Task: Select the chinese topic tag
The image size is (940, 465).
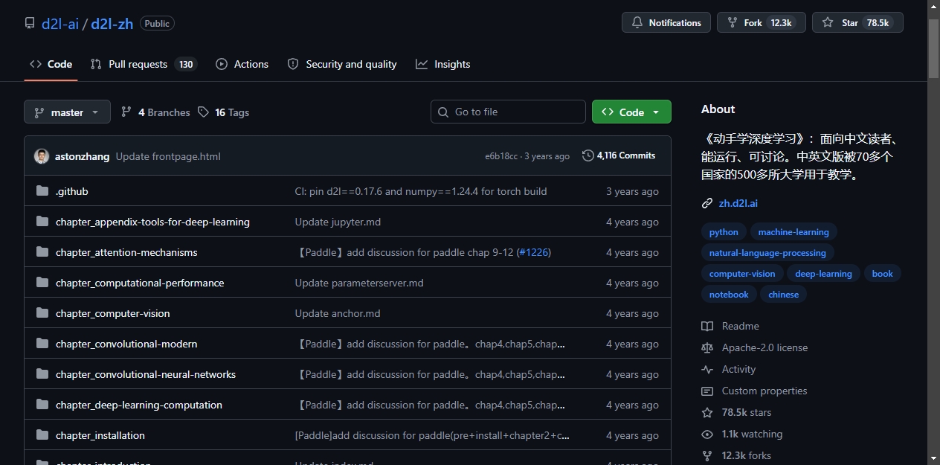Action: pos(784,295)
